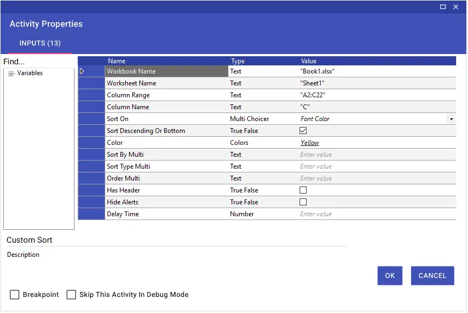
Task: Click the CANCEL button
Action: click(432, 276)
